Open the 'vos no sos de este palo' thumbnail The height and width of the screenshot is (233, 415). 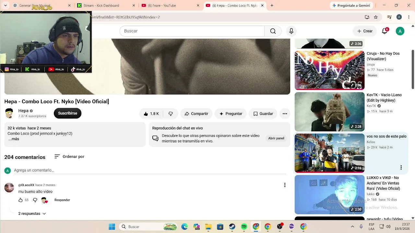pos(329,153)
